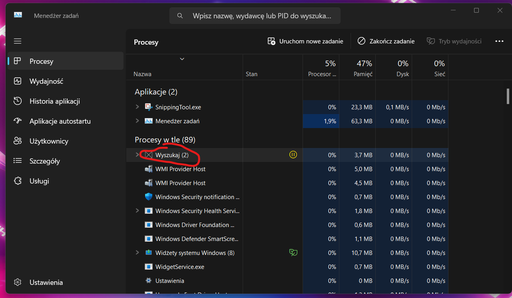Click the Procesy w tle (89) header
Image resolution: width=512 pixels, height=298 pixels.
tap(165, 140)
